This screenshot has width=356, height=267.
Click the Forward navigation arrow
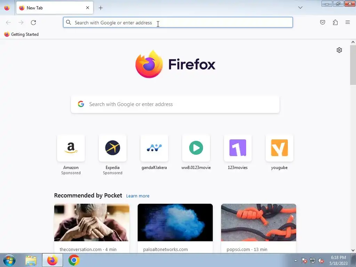pyautogui.click(x=21, y=23)
